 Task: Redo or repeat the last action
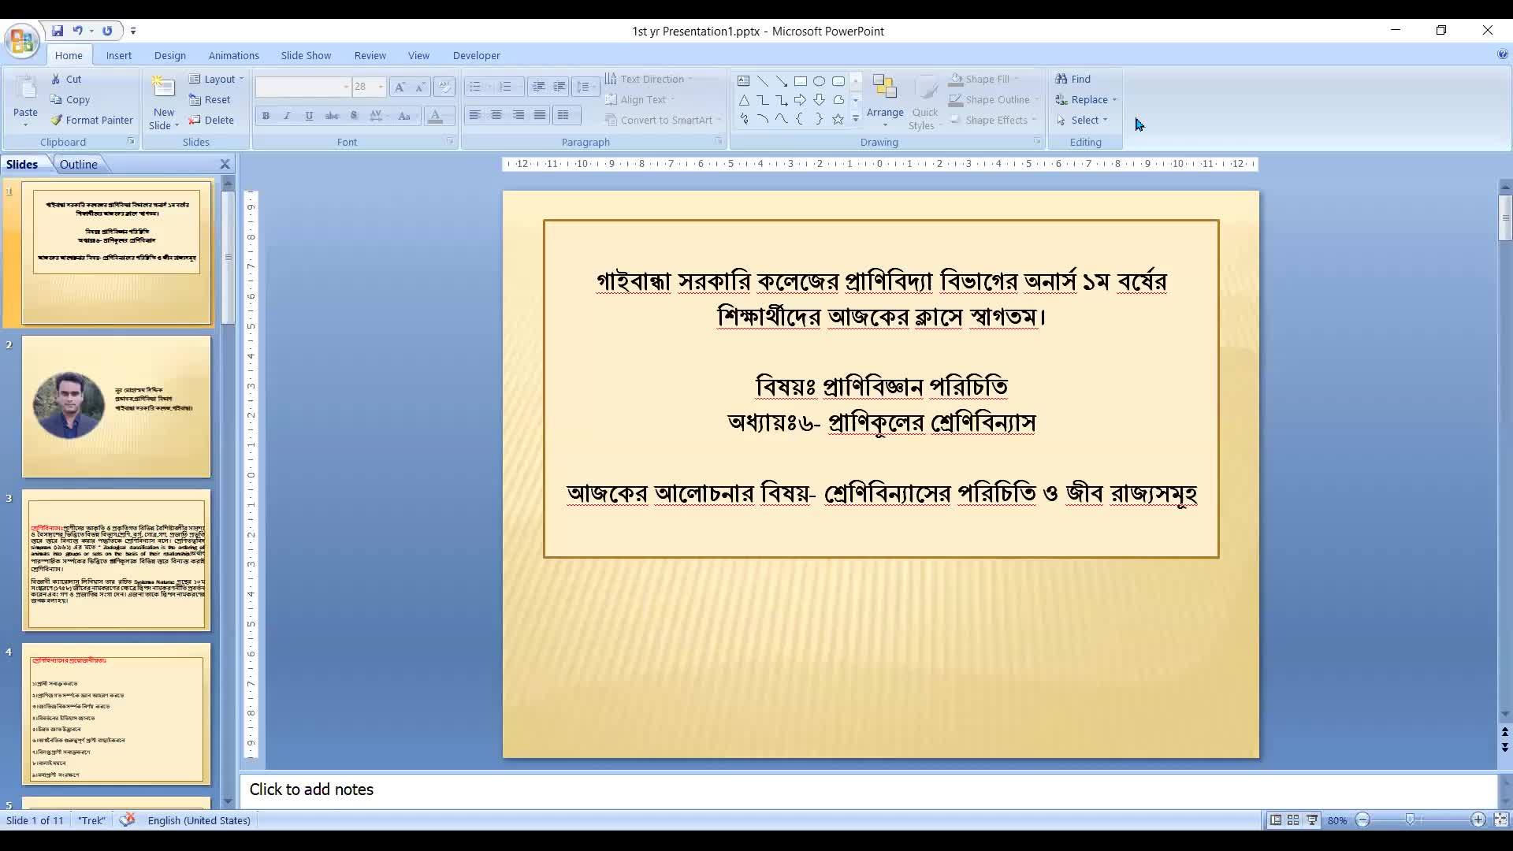click(x=107, y=31)
